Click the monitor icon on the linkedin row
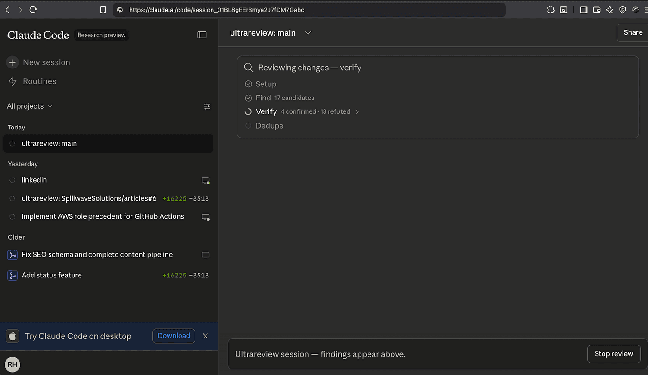Screen dimensions: 648x375 (x=206, y=180)
